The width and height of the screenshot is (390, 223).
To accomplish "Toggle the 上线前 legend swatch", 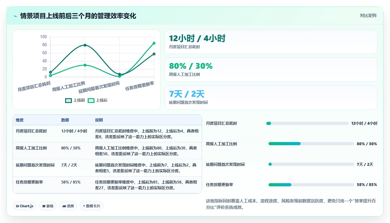I will (x=69, y=100).
